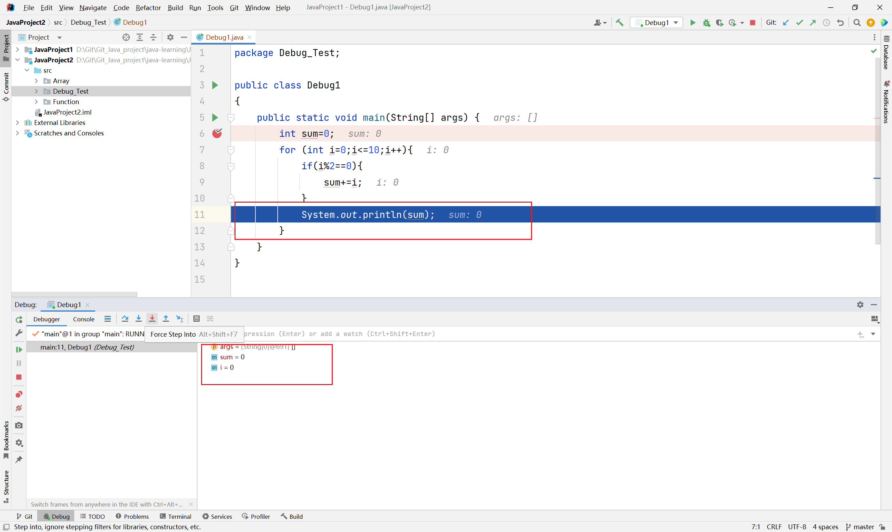Open Terminal tool window
892x532 pixels.
[176, 516]
